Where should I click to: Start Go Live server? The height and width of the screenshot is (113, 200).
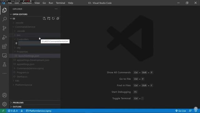click(181, 111)
